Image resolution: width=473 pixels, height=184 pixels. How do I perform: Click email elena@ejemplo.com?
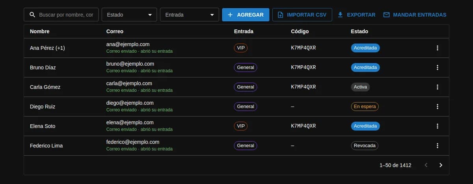(x=129, y=122)
